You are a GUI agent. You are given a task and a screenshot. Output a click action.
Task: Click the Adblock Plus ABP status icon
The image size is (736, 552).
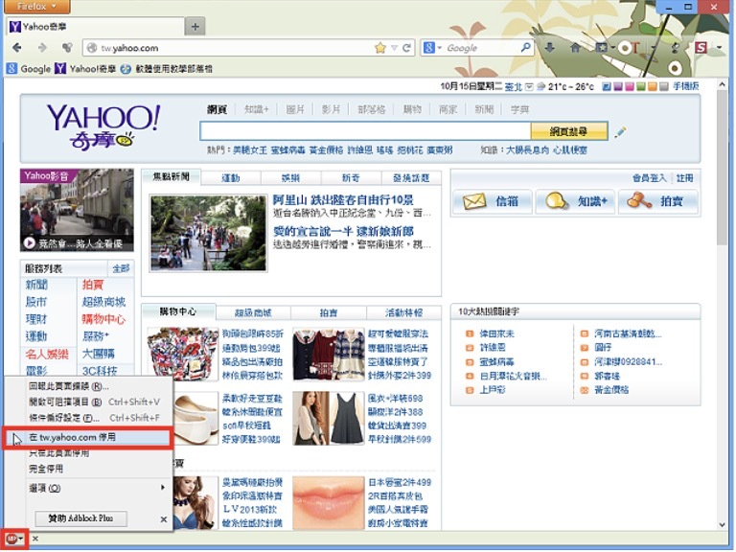(x=11, y=539)
